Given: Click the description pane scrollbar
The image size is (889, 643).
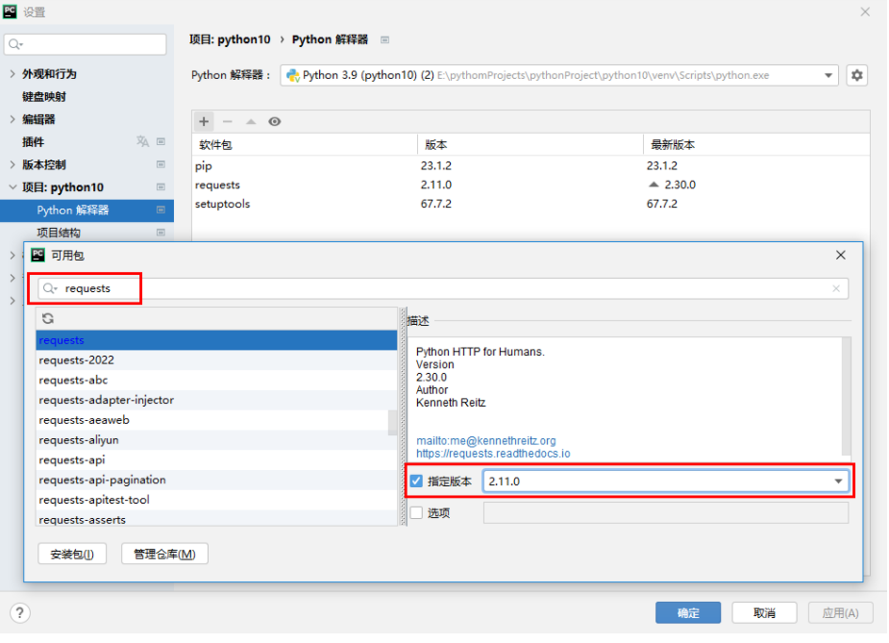Looking at the screenshot, I should [x=846, y=396].
